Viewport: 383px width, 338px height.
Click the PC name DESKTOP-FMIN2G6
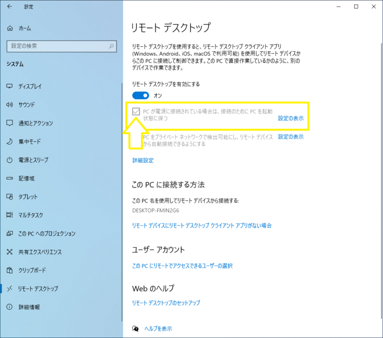156,211
